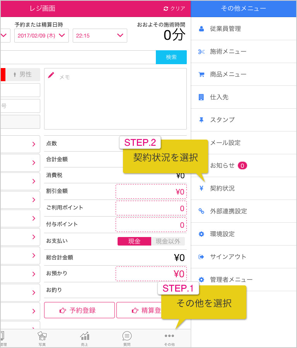297x348 pixels.
Task: Click the クリア refresh button in header
Action: [x=174, y=9]
